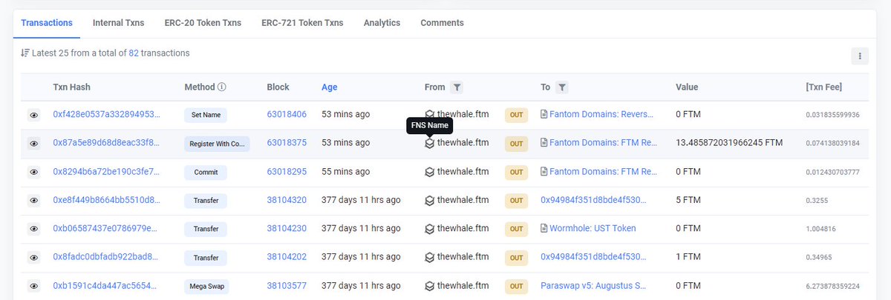Switch to the Internal Txns tab

(119, 23)
